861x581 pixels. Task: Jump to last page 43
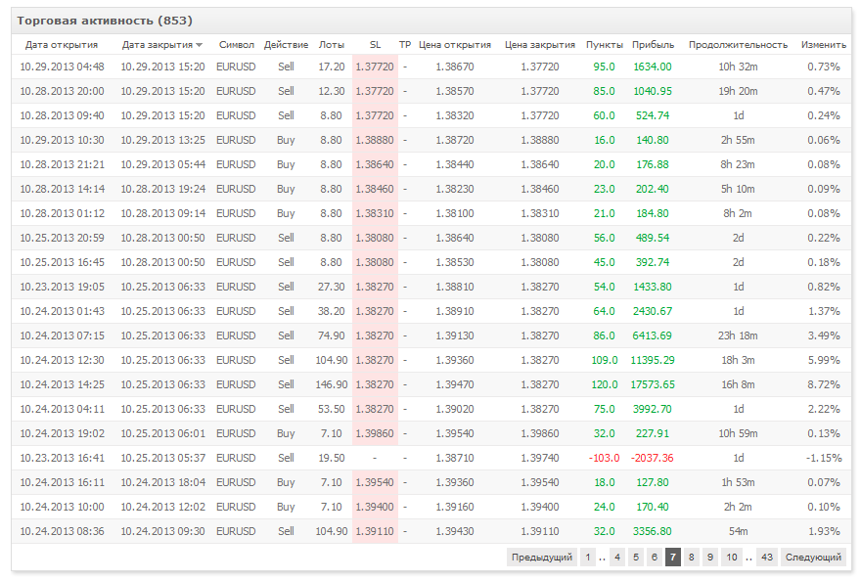pos(766,558)
